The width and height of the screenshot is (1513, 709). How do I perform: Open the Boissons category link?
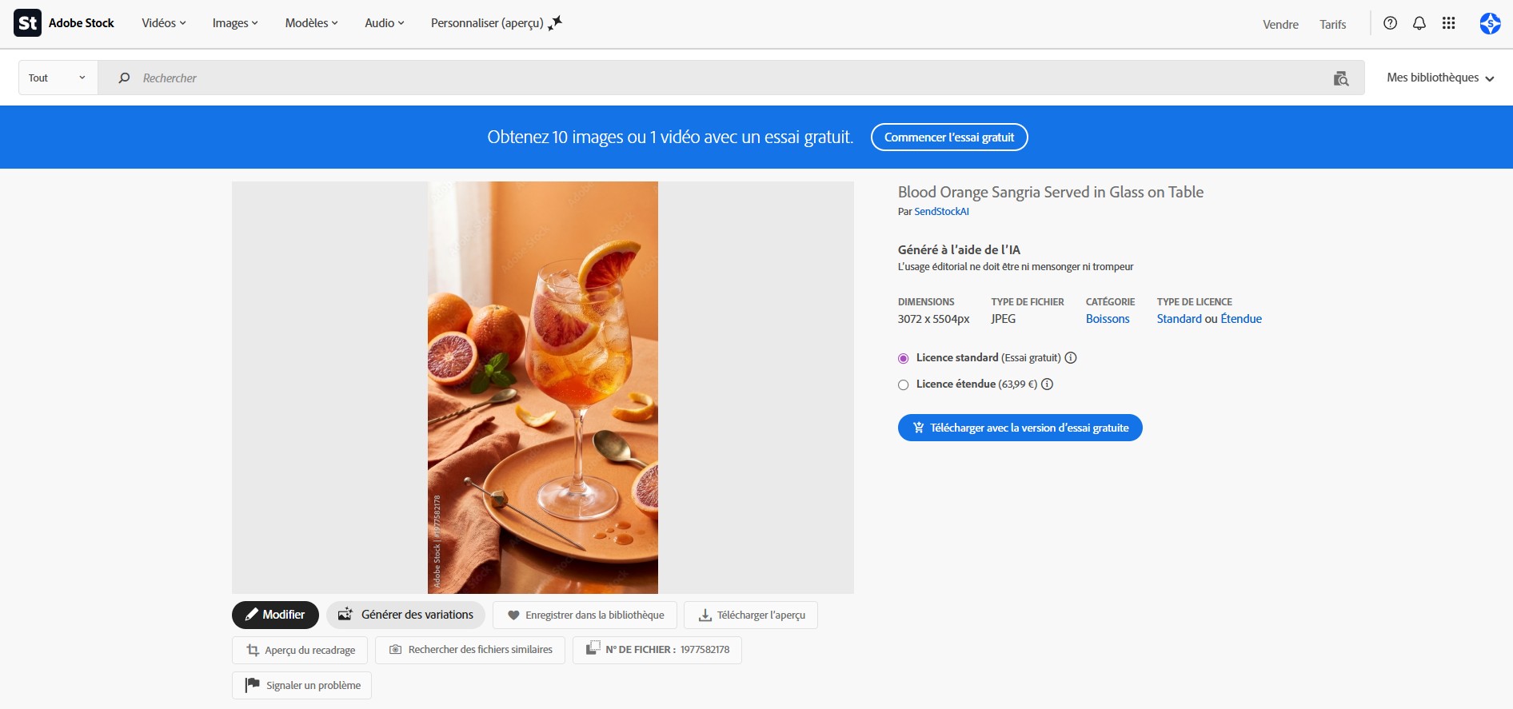click(1108, 319)
